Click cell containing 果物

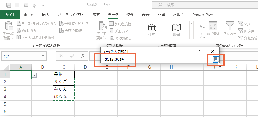pos(64,74)
